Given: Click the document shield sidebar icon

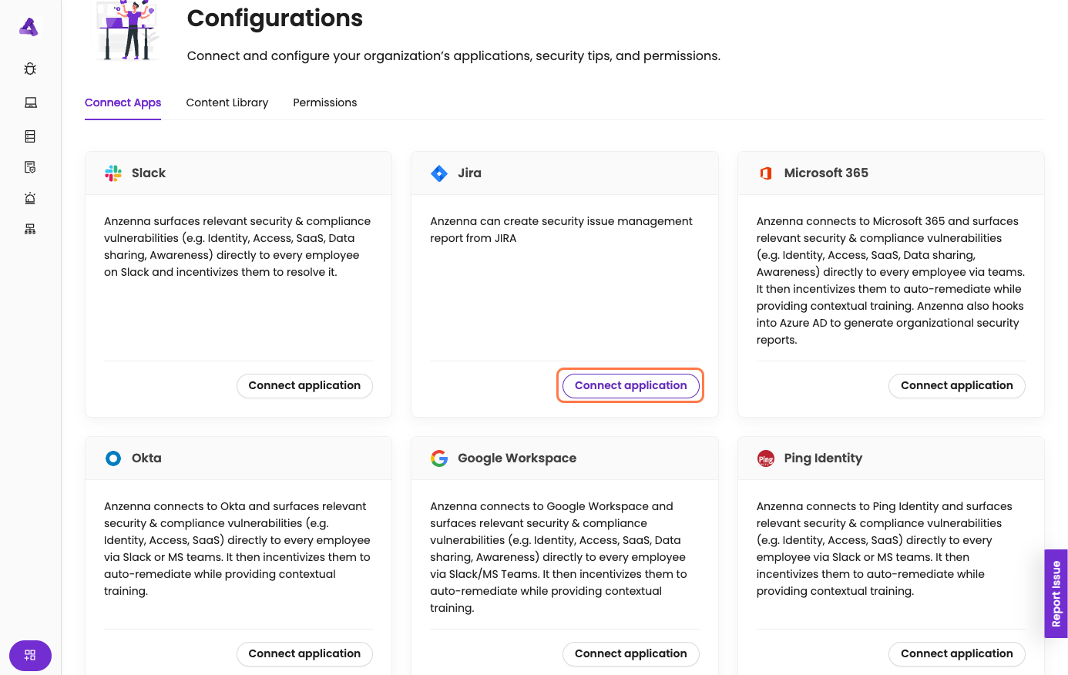Looking at the screenshot, I should click(30, 167).
